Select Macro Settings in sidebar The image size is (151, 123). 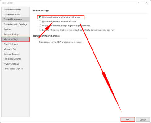tap(15, 39)
